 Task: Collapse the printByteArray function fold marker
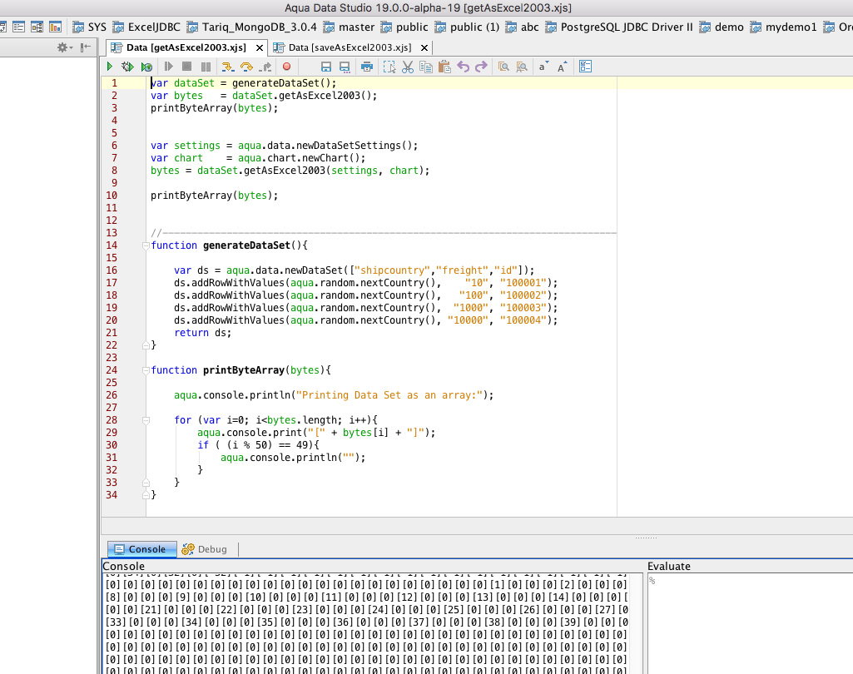point(145,370)
